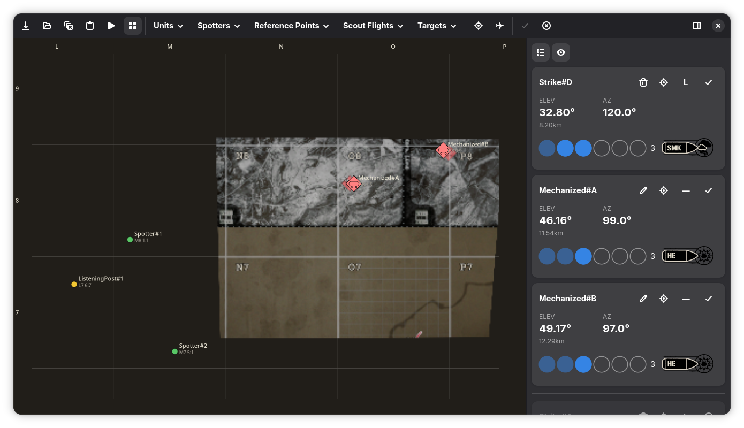The width and height of the screenshot is (744, 428).
Task: Click the 46.16° elevation value
Action: pyautogui.click(x=555, y=220)
